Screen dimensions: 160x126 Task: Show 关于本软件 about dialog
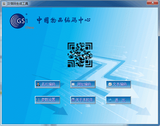(83, 100)
